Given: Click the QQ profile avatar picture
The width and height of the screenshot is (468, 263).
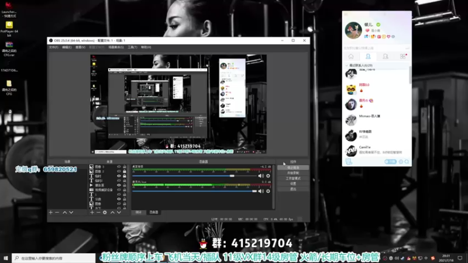Looking at the screenshot, I should click(x=353, y=30).
